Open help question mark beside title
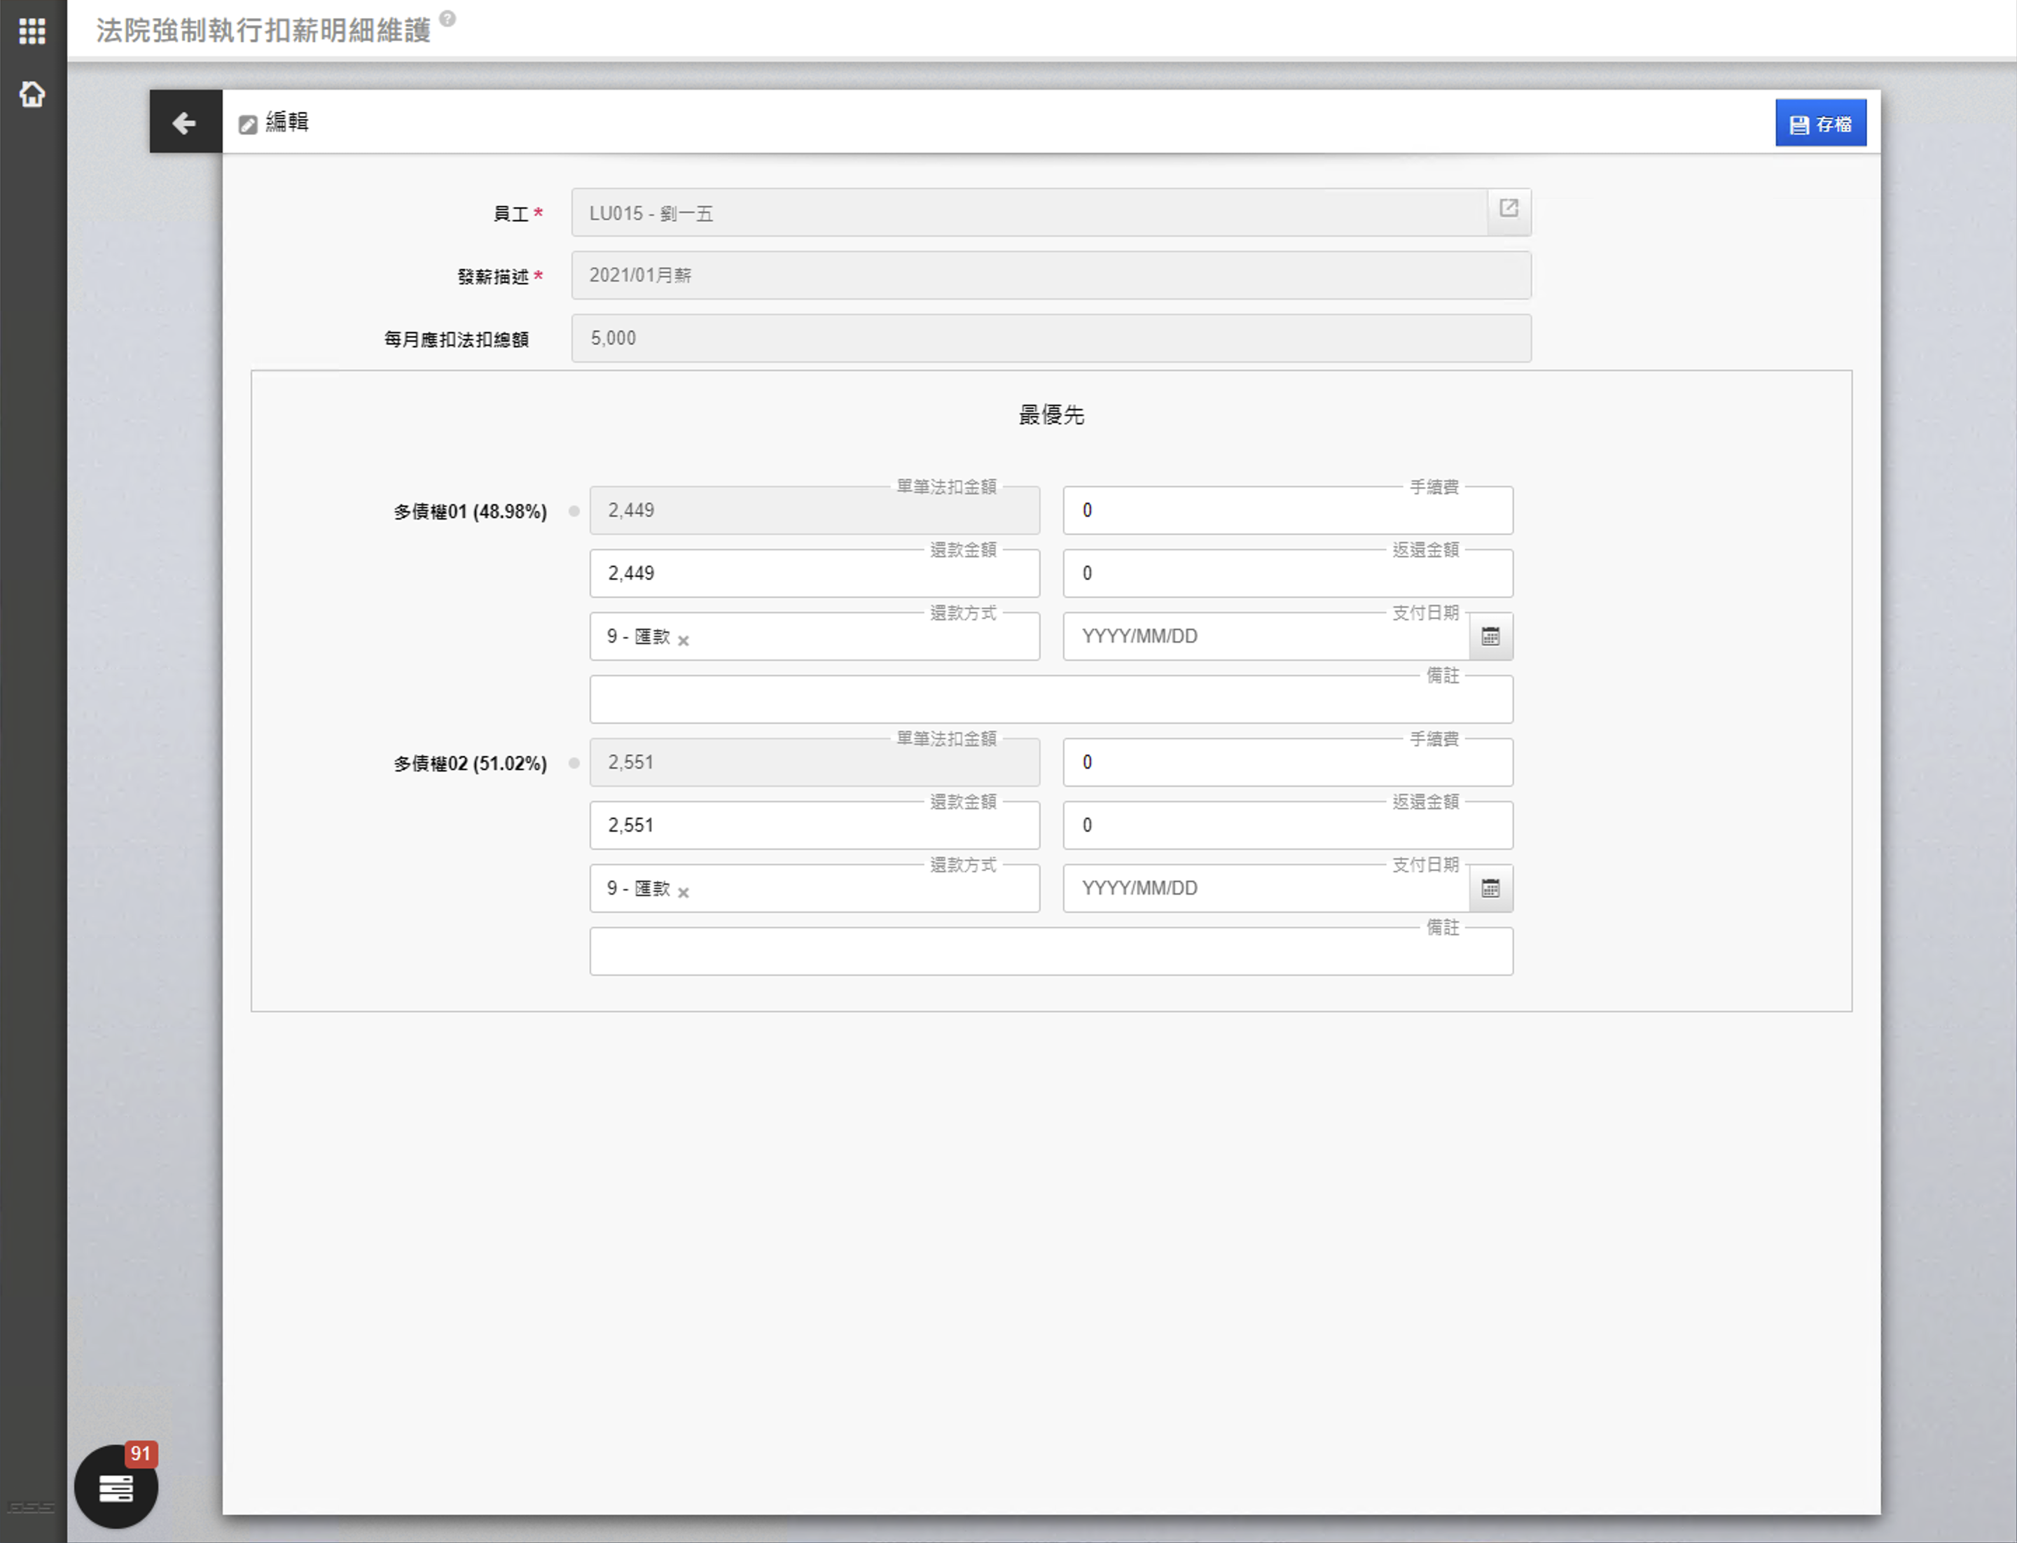Viewport: 2017px width, 1543px height. point(448,18)
